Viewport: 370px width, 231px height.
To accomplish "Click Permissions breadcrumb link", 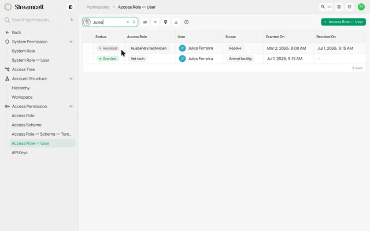I will click(x=98, y=7).
